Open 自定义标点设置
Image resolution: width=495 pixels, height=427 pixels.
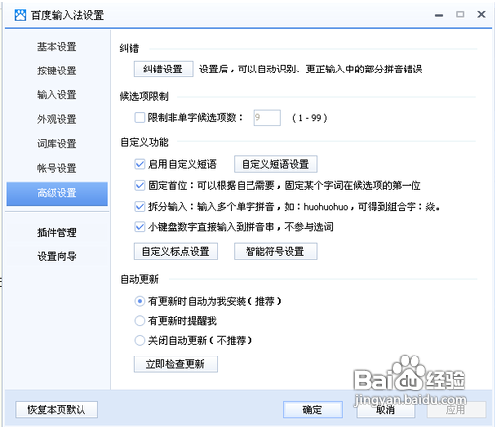click(x=176, y=251)
